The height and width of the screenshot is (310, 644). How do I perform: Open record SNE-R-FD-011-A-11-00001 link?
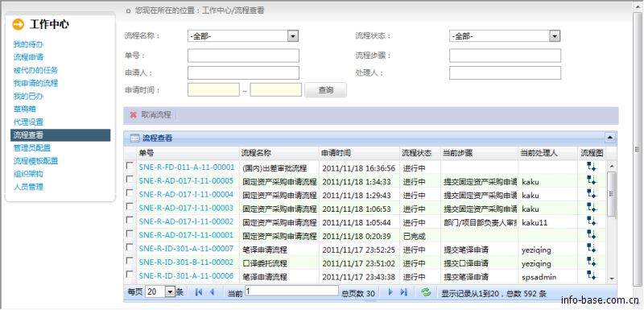point(187,167)
